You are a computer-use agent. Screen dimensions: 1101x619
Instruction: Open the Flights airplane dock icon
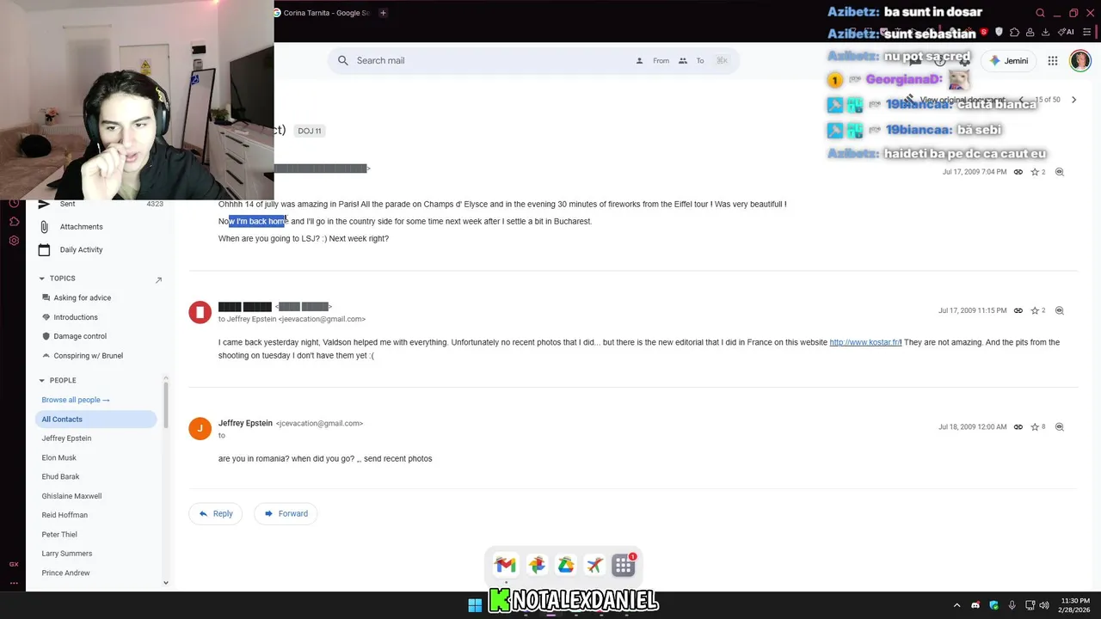pos(594,565)
